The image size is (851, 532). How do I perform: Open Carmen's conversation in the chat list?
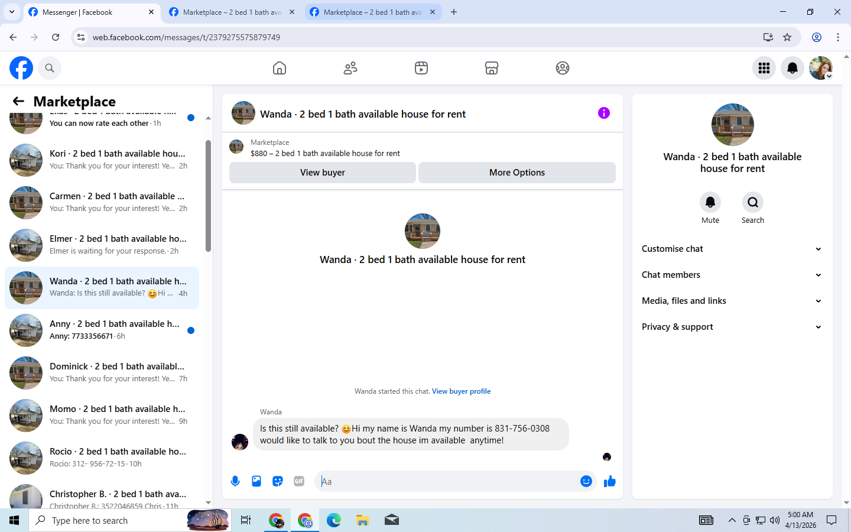(x=102, y=203)
